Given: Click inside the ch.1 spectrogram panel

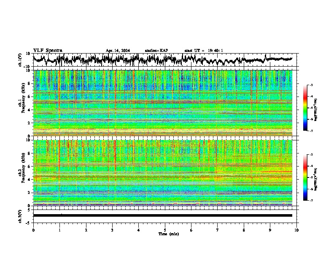Looking at the screenshot, I should click(x=162, y=103).
